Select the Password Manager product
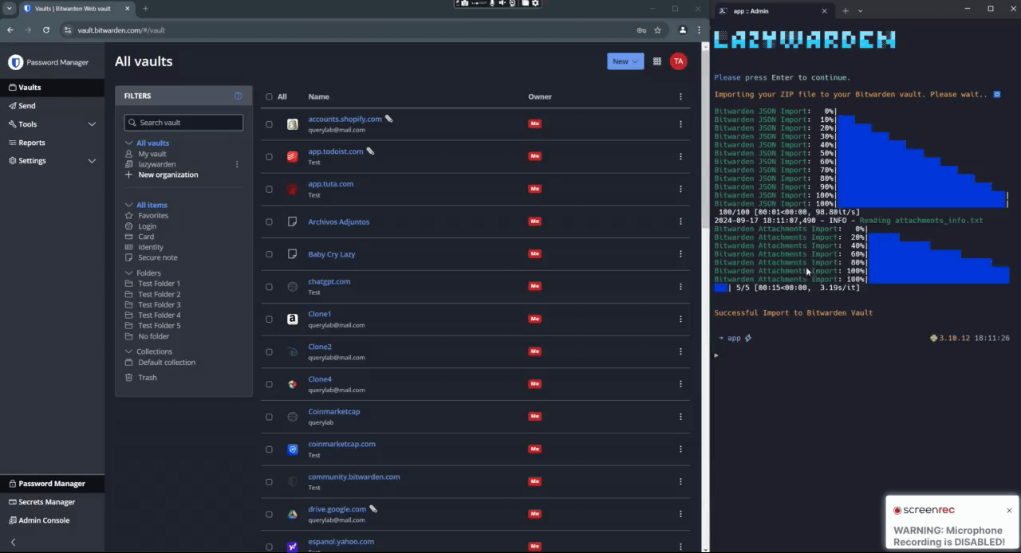1021x553 pixels. [x=52, y=484]
